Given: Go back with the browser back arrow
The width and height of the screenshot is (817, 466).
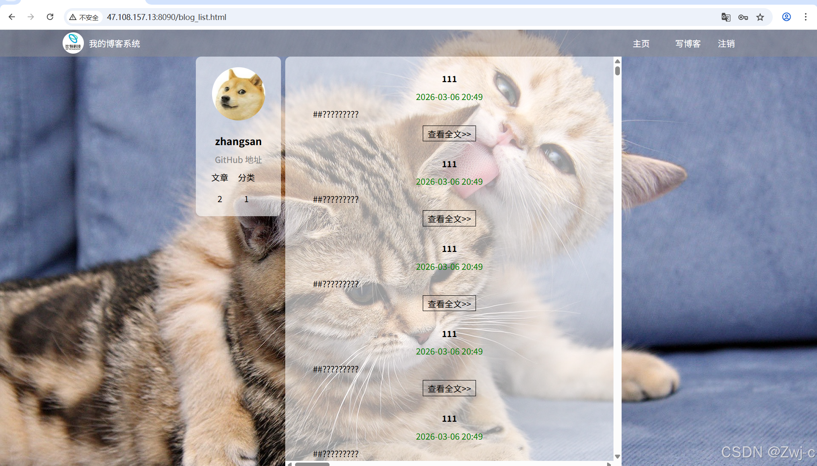Looking at the screenshot, I should (x=12, y=17).
